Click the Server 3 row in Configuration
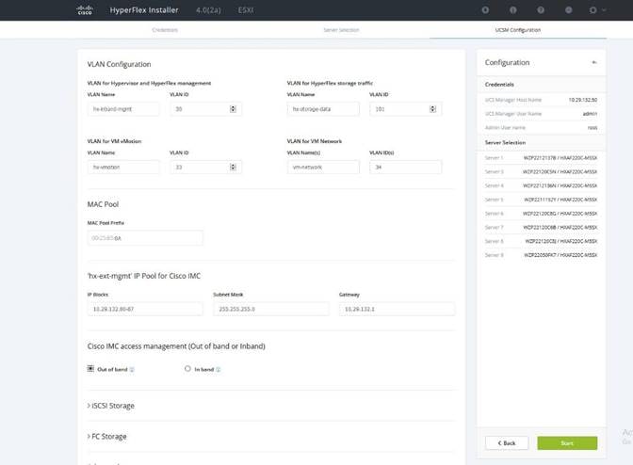The height and width of the screenshot is (465, 633). 541,172
